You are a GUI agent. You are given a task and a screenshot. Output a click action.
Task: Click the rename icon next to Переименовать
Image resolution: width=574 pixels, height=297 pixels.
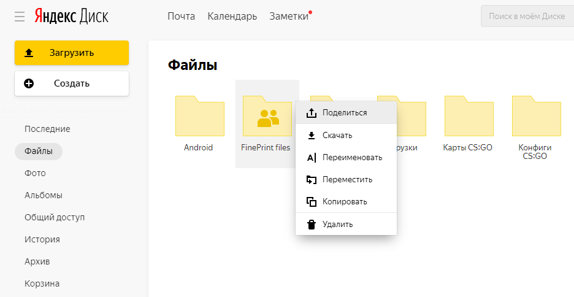[311, 158]
